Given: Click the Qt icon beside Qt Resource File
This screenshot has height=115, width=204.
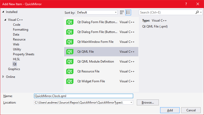Looking at the screenshot, I should pos(70,71).
